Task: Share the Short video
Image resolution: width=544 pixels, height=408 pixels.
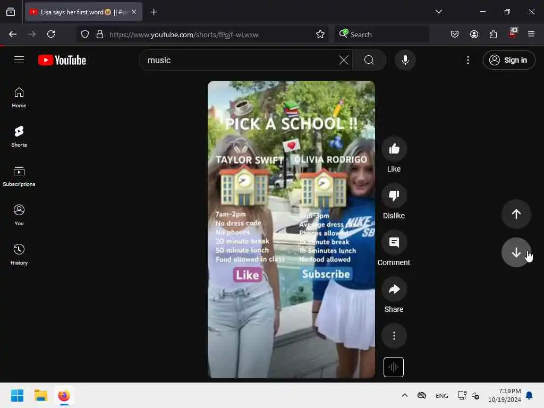Action: 394,290
